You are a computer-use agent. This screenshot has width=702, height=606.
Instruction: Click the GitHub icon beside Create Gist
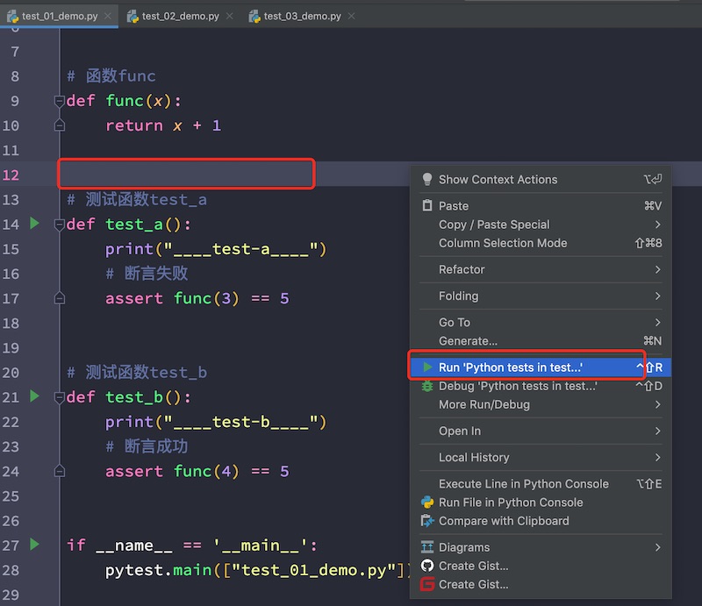(x=427, y=566)
